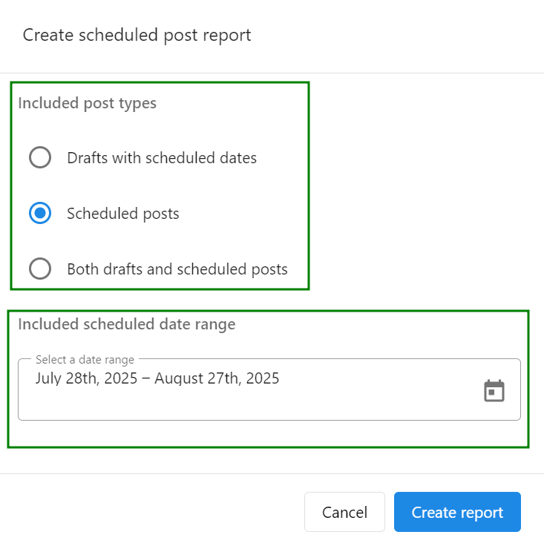Click the dash between the two dates
This screenshot has height=549, width=544.
[145, 379]
